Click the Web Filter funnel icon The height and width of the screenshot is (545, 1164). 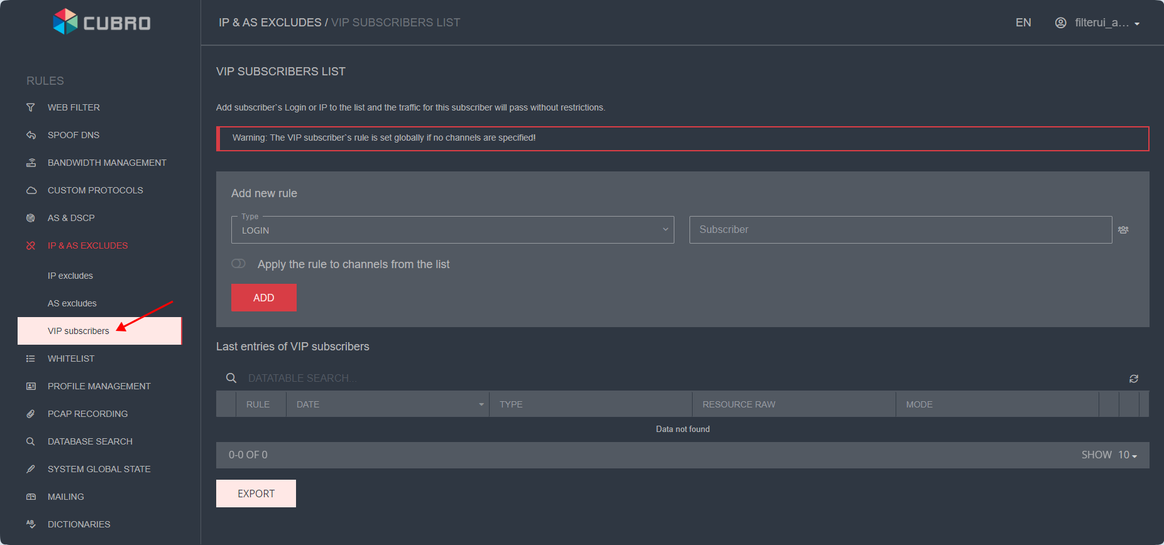(31, 107)
